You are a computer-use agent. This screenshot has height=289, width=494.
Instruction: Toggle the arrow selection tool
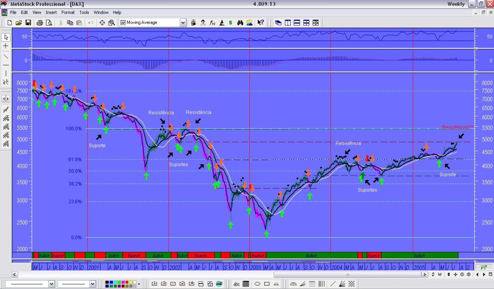pos(6,37)
